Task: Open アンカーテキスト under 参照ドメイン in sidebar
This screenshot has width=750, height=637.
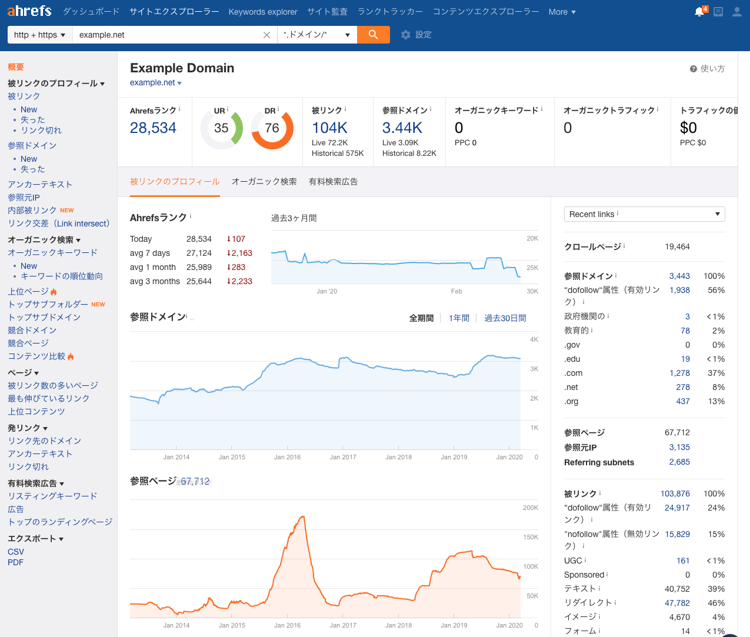Action: point(40,185)
